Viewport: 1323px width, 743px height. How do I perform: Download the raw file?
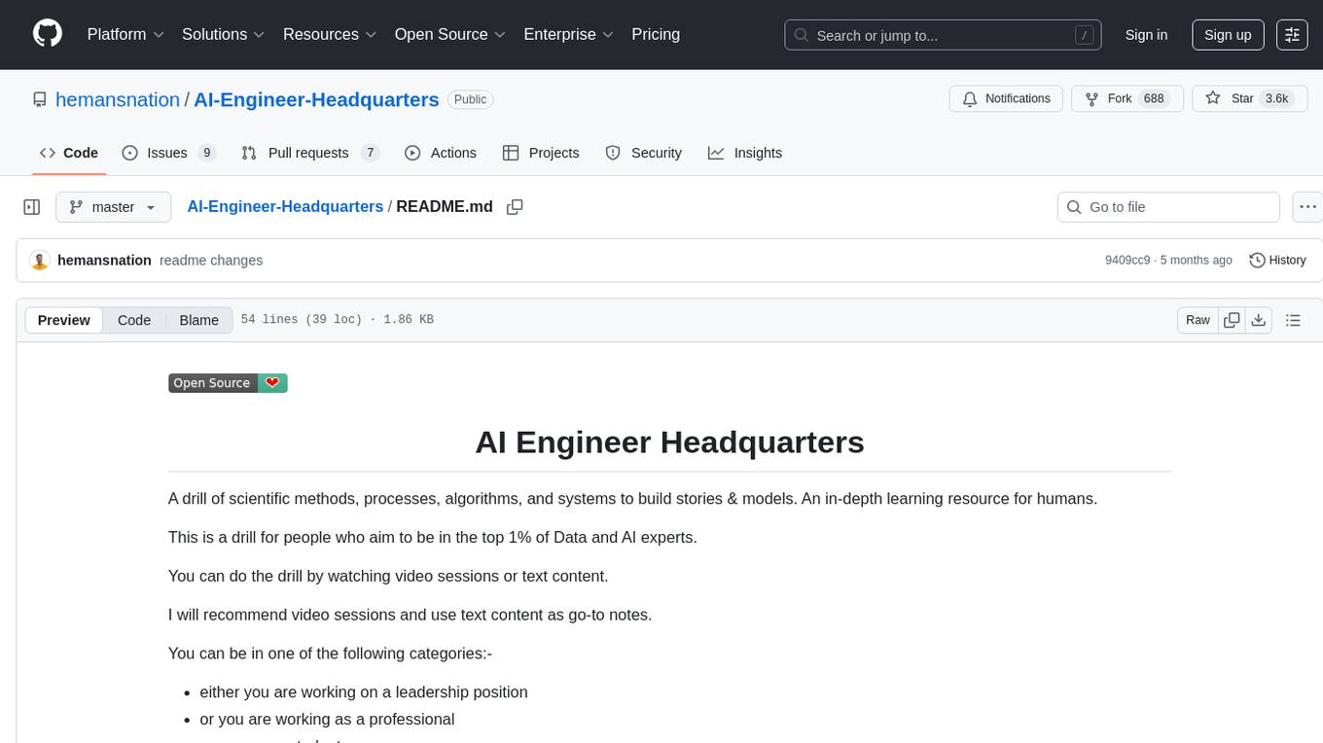click(1258, 320)
